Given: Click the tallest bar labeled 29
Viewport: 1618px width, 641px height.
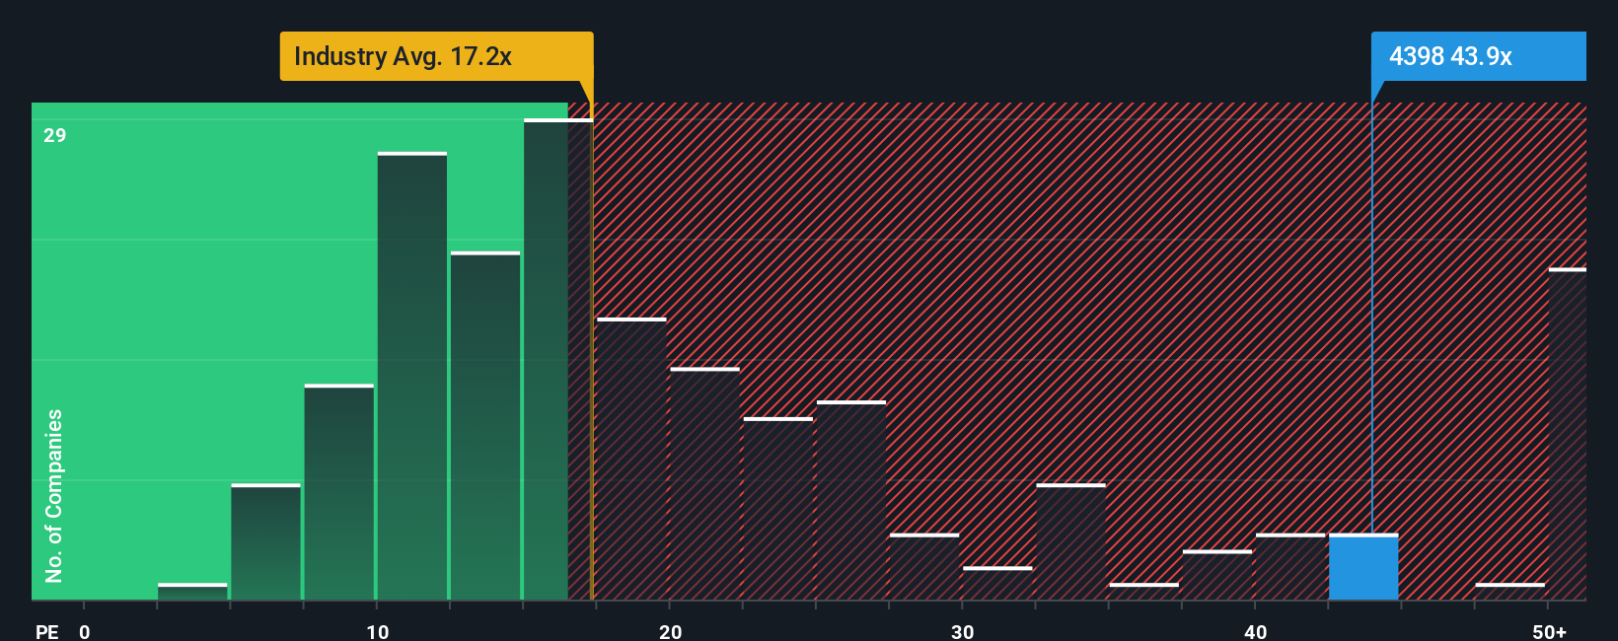Looking at the screenshot, I should pos(558,359).
